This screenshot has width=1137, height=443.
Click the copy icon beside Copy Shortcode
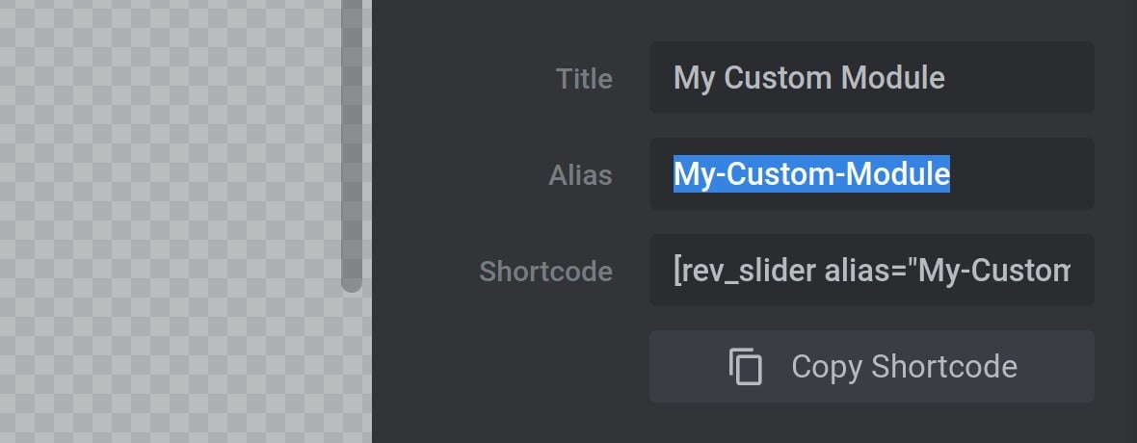746,366
